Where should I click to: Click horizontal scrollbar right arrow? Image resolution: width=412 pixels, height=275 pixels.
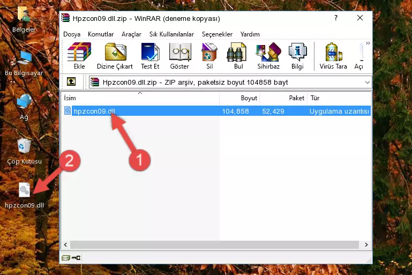[366, 245]
